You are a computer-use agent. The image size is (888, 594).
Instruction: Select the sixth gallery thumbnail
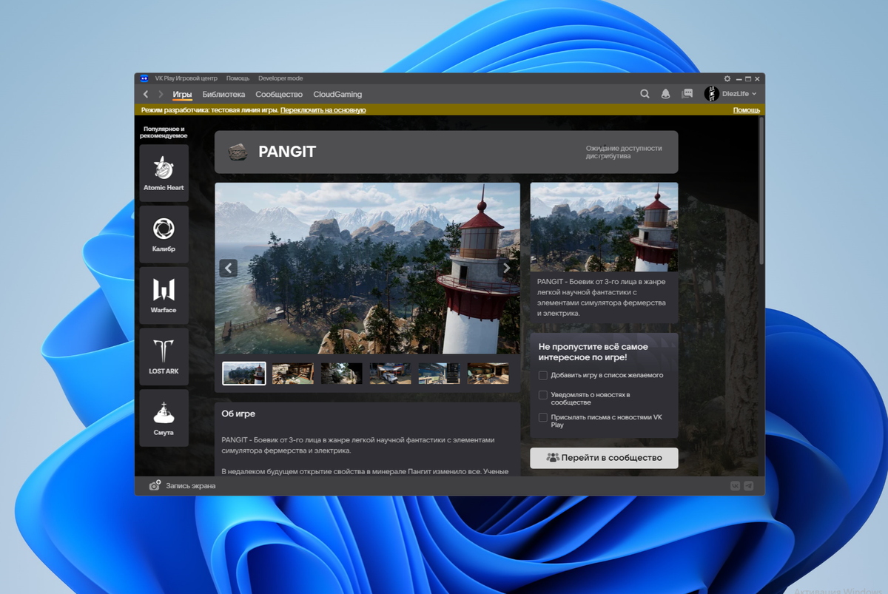pyautogui.click(x=488, y=374)
